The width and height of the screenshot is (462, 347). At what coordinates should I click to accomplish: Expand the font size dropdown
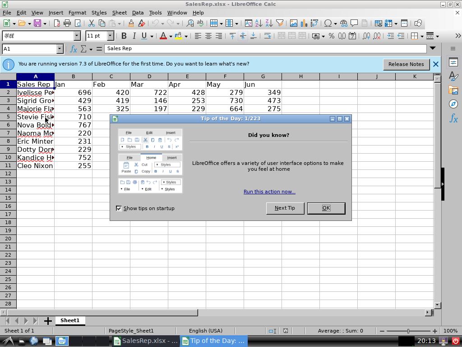[110, 36]
